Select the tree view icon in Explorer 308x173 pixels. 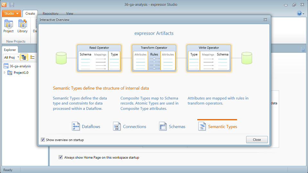(24, 57)
